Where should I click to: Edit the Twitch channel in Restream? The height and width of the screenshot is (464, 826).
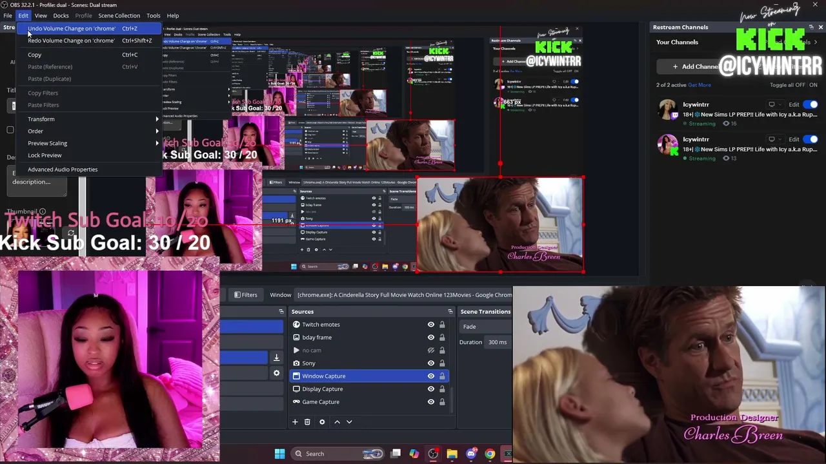coord(794,104)
